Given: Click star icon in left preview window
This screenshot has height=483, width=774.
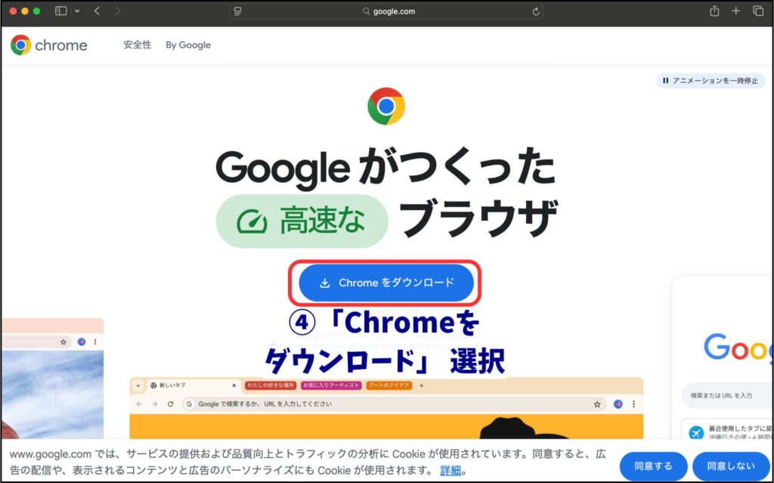Looking at the screenshot, I should (x=63, y=342).
